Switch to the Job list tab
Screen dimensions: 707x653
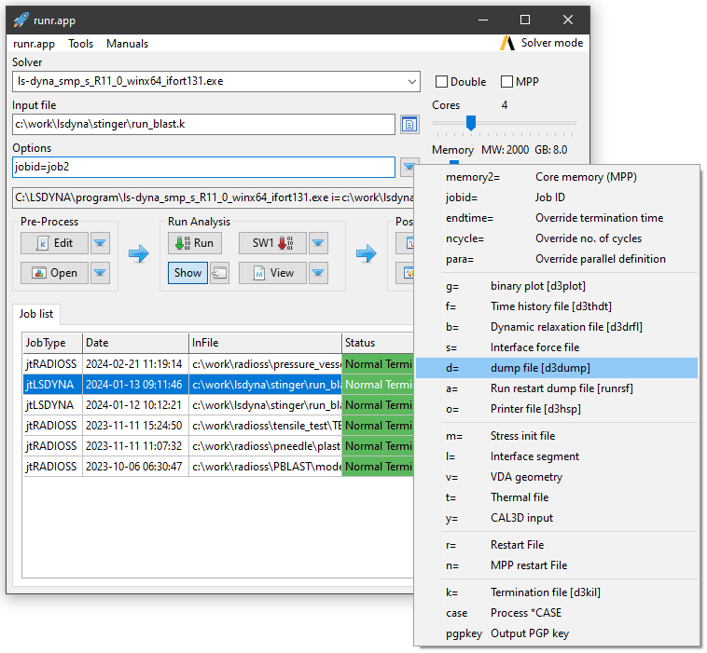(x=36, y=314)
